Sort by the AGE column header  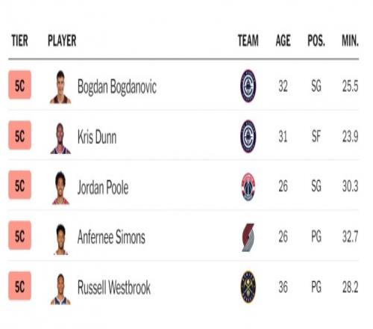point(283,40)
